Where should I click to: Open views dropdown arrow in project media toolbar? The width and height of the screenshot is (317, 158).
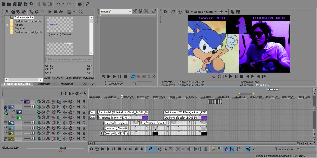click(x=74, y=12)
